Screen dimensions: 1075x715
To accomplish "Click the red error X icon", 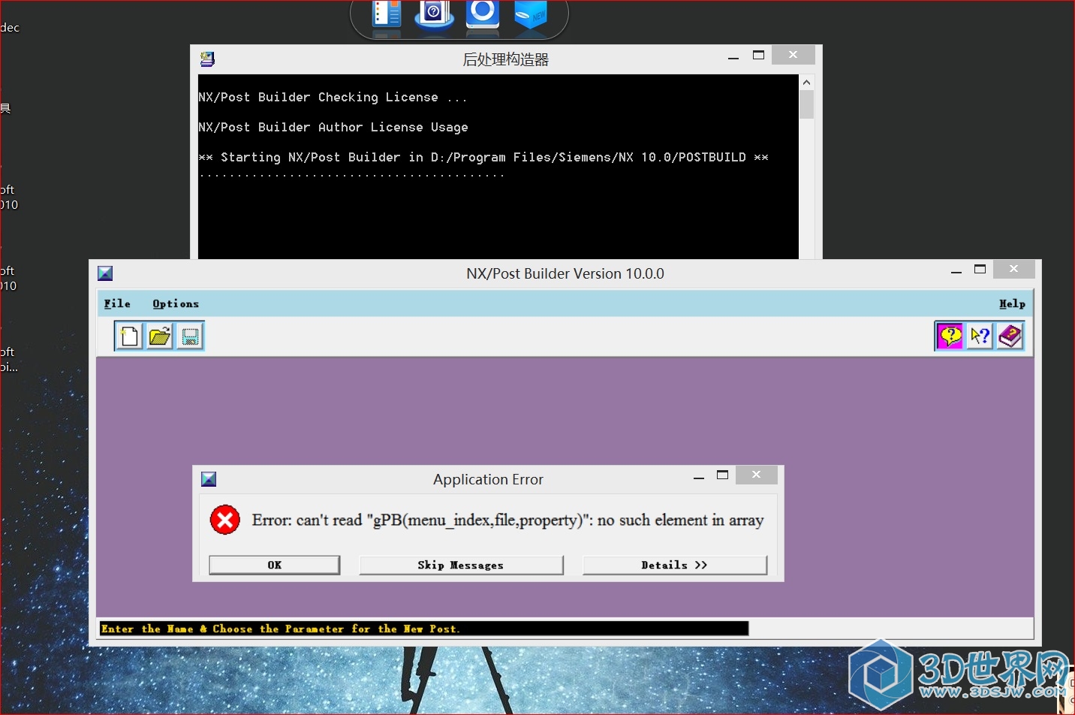I will point(224,520).
